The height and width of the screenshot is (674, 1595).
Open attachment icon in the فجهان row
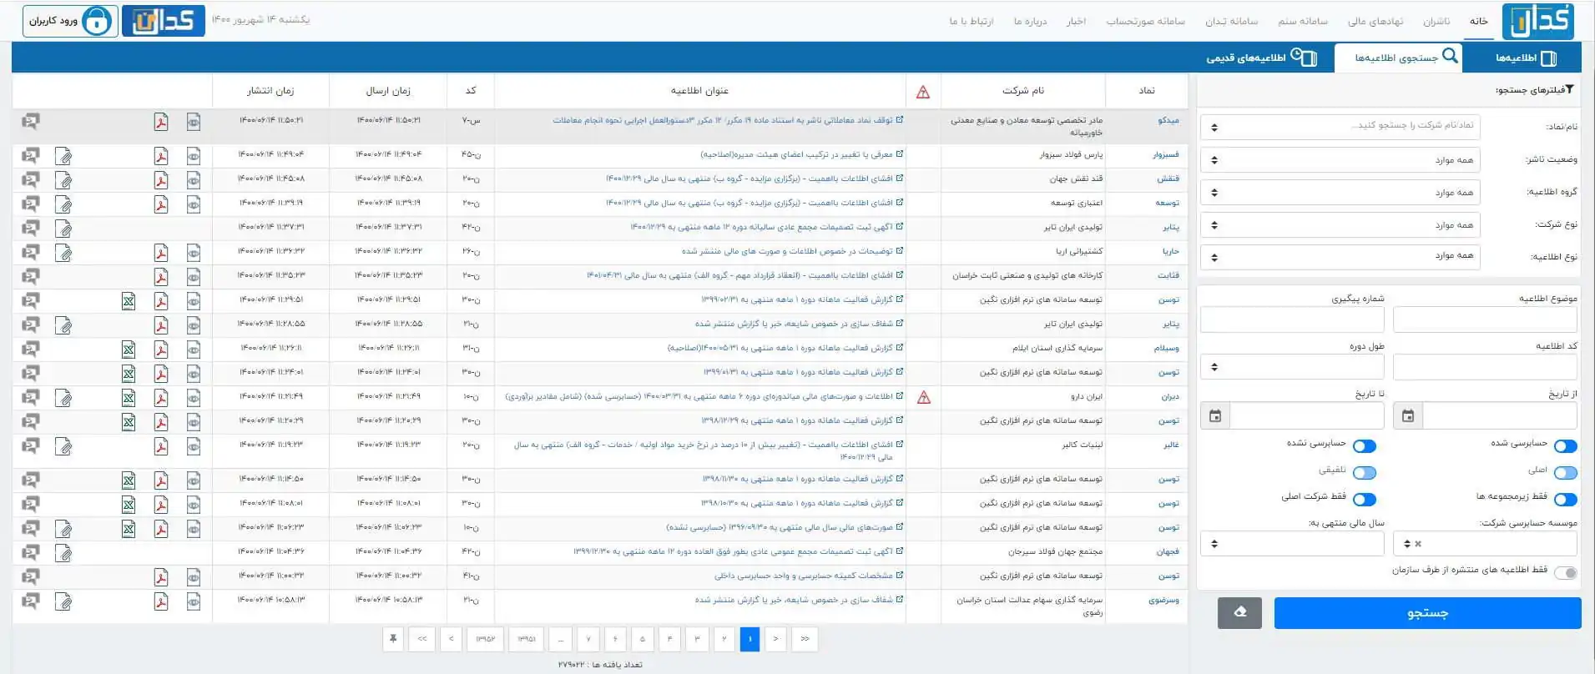pos(63,552)
